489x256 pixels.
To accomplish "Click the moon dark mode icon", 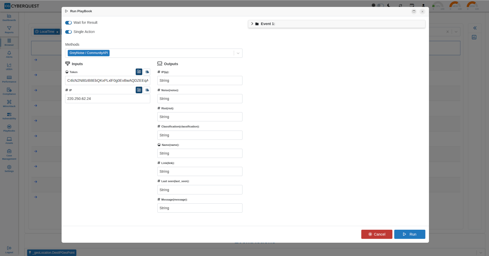I will tap(389, 5).
